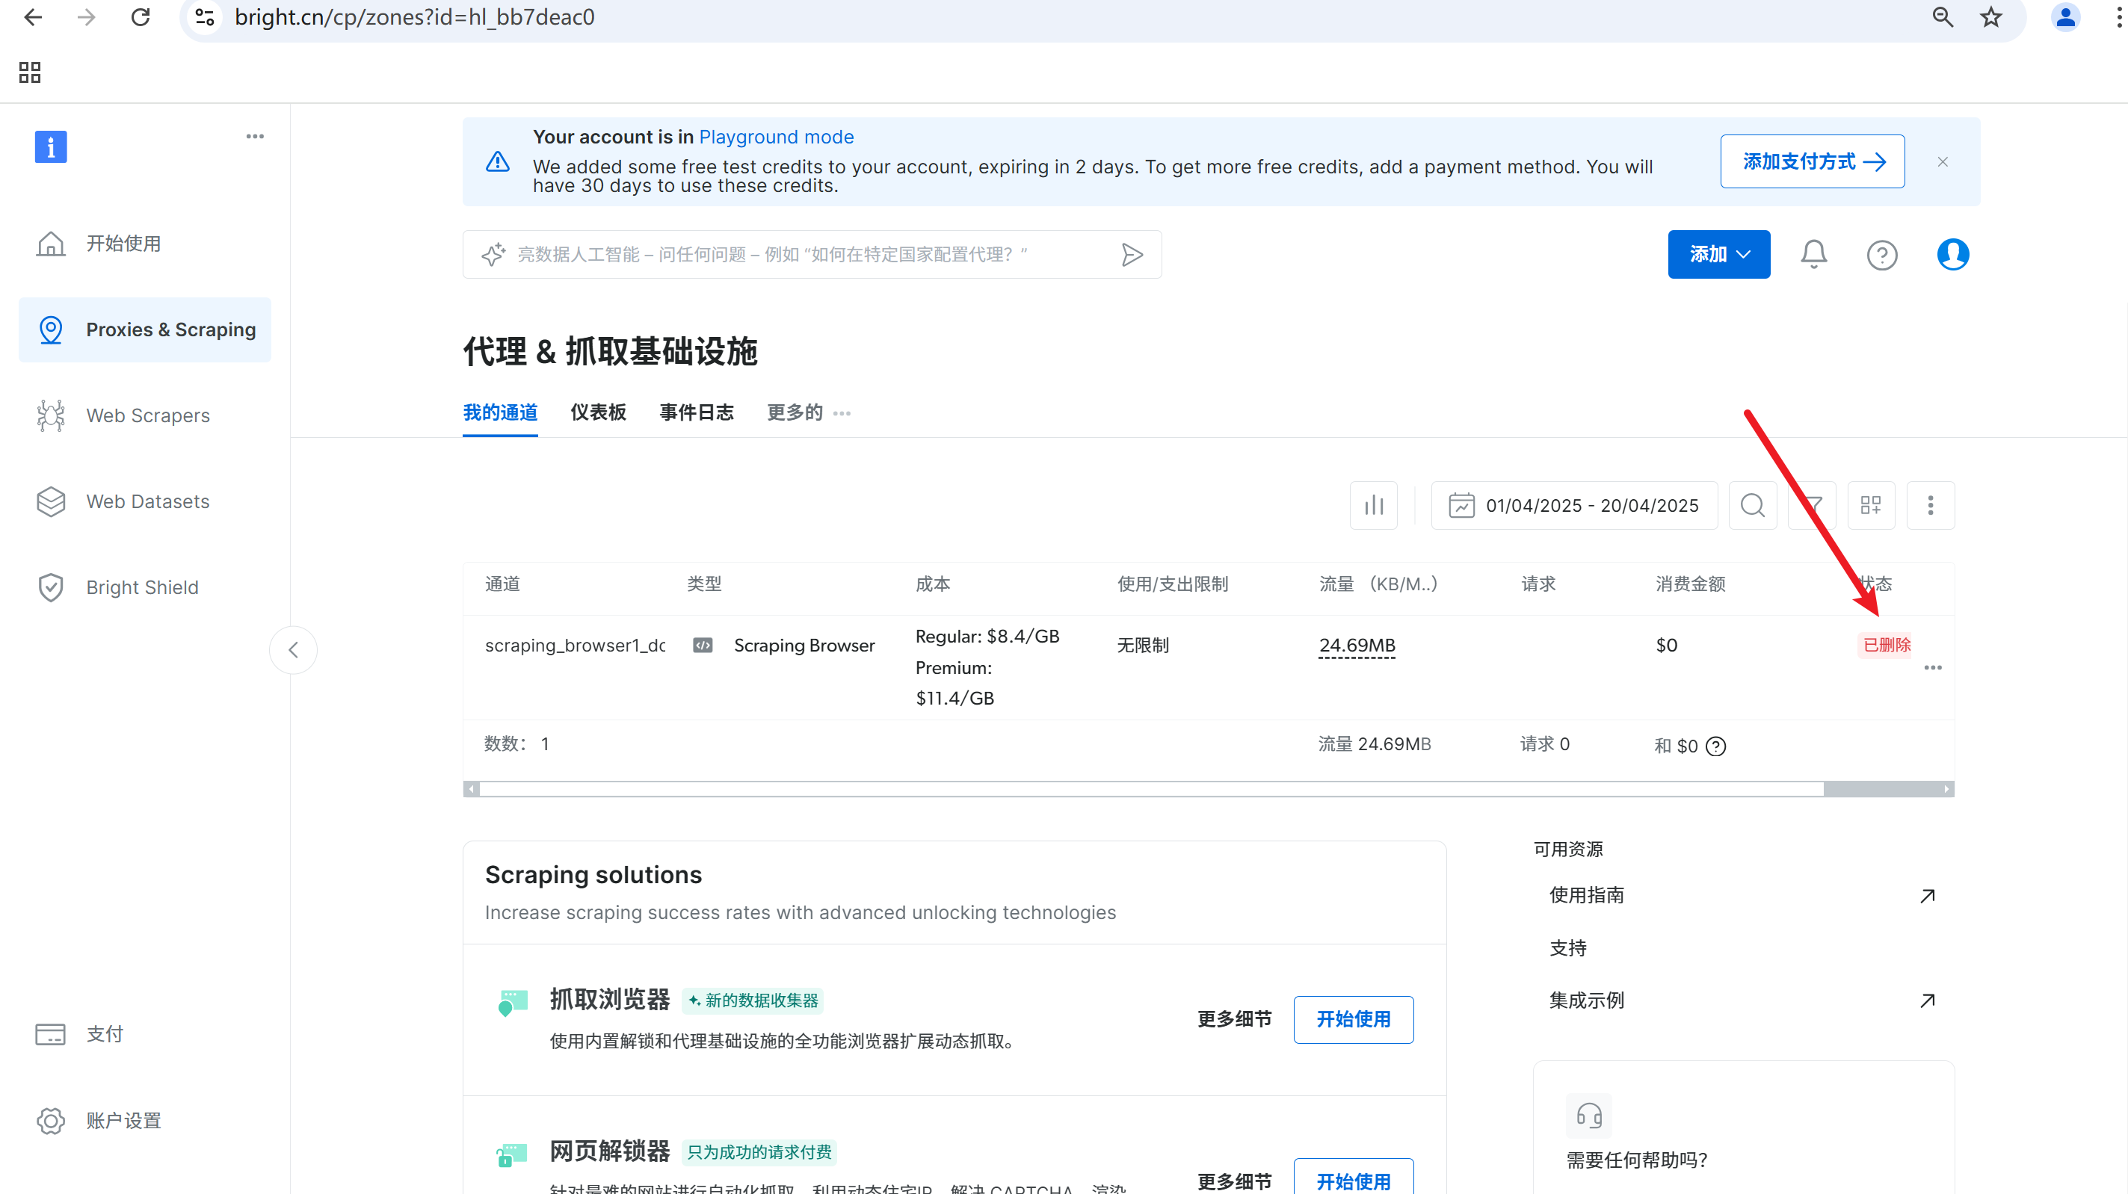2128x1194 pixels.
Task: Click the 添加支付方式 button
Action: click(1812, 161)
